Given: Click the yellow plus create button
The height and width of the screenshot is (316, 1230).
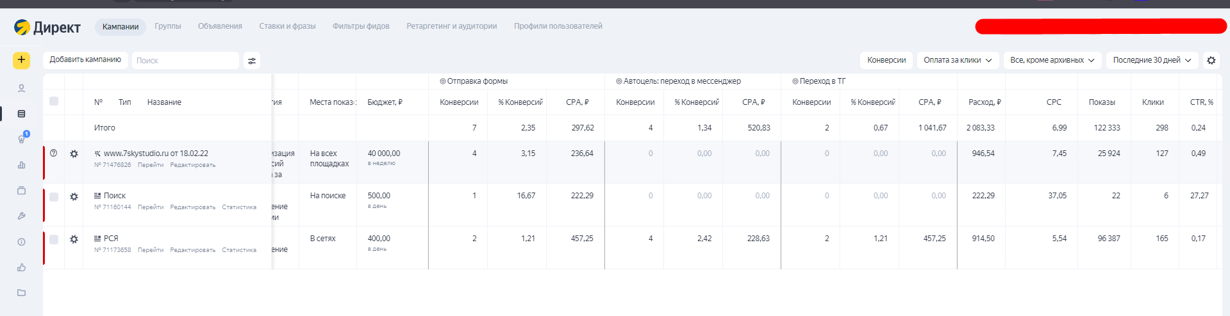Looking at the screenshot, I should click(x=21, y=60).
